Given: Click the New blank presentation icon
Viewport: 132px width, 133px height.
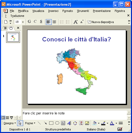Looking at the screenshot, I should pos(6,22).
